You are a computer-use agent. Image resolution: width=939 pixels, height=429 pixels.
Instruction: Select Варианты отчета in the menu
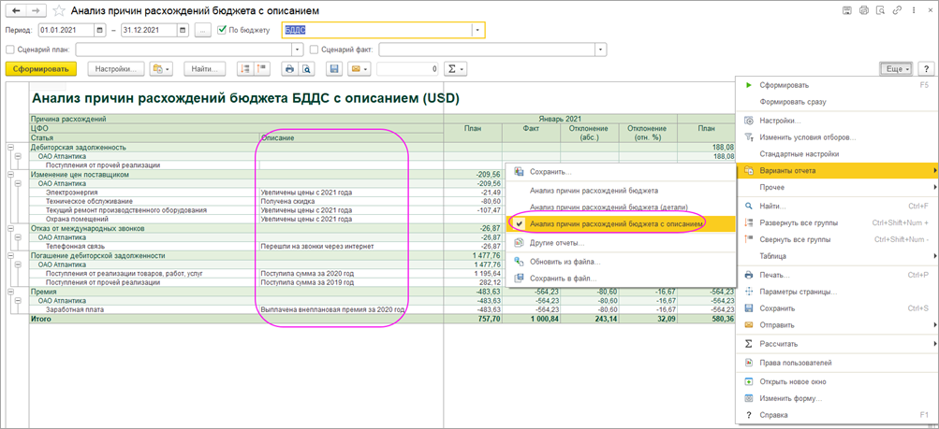[787, 171]
